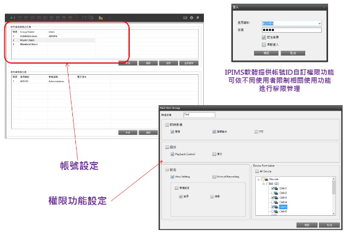
Task: Click the edit button under group list
Action: pyautogui.click(x=148, y=63)
